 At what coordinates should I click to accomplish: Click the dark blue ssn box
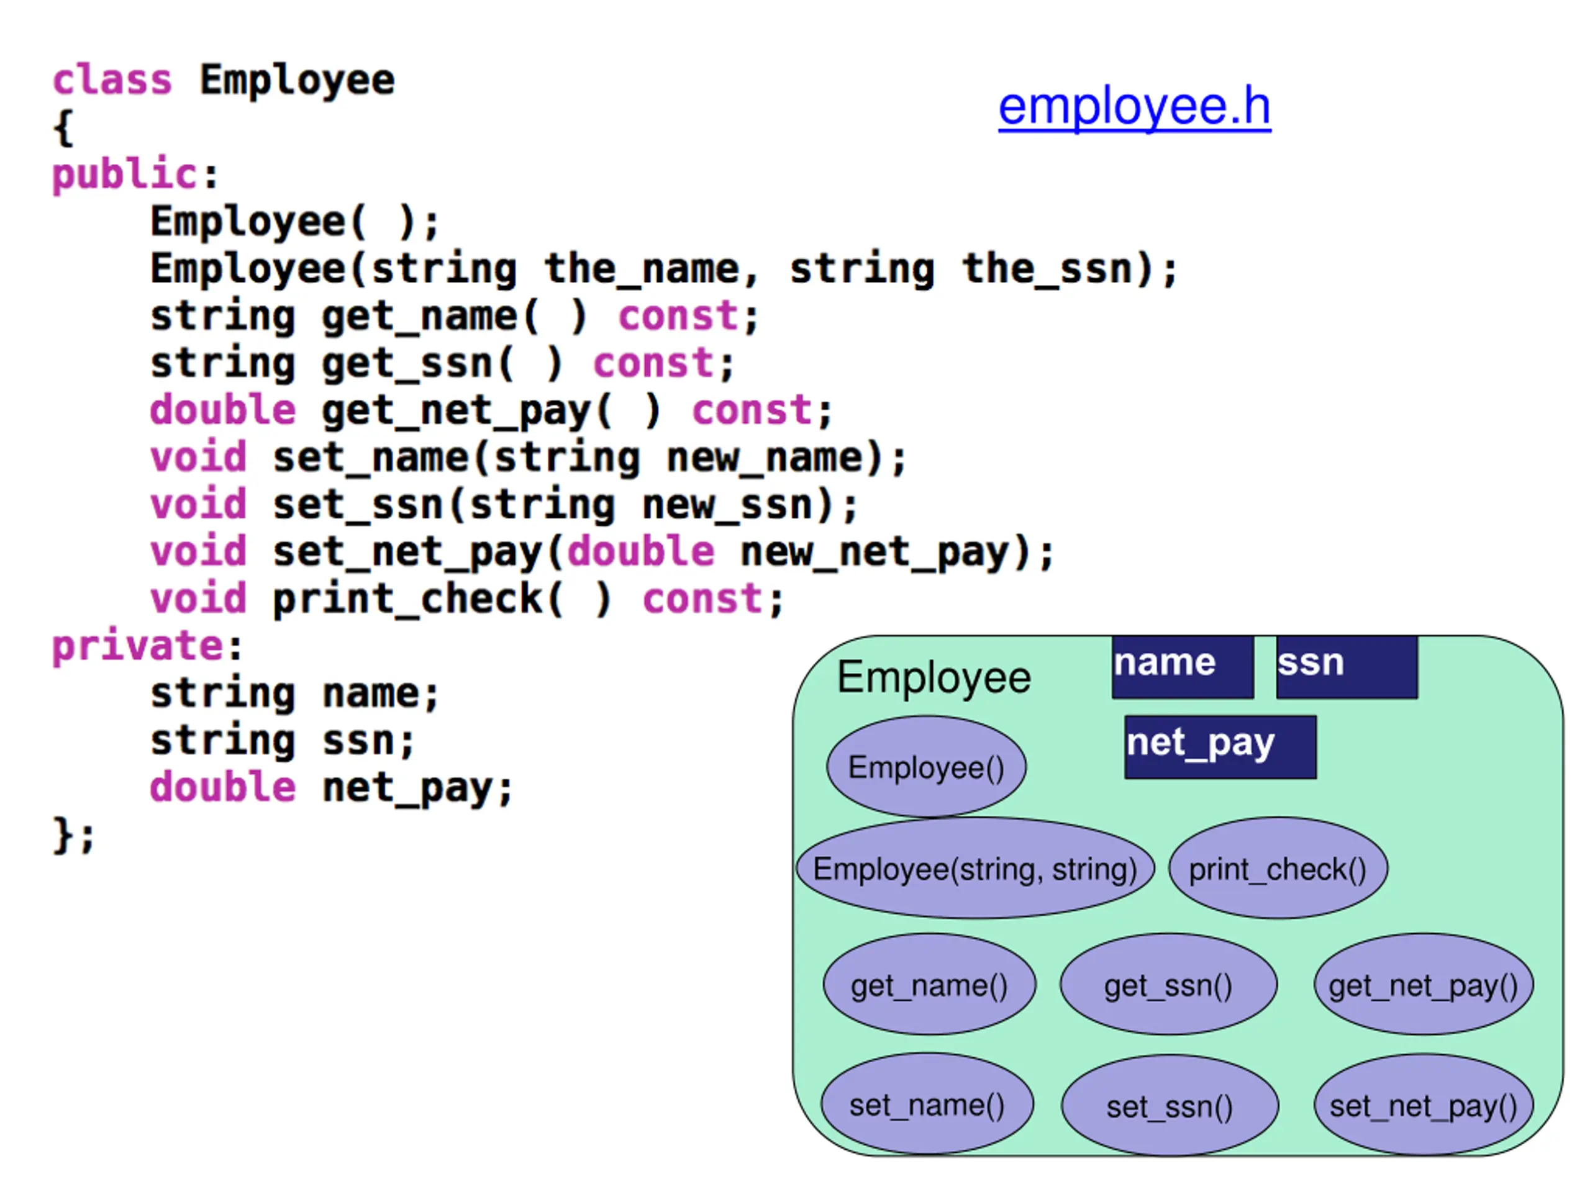coord(1347,667)
